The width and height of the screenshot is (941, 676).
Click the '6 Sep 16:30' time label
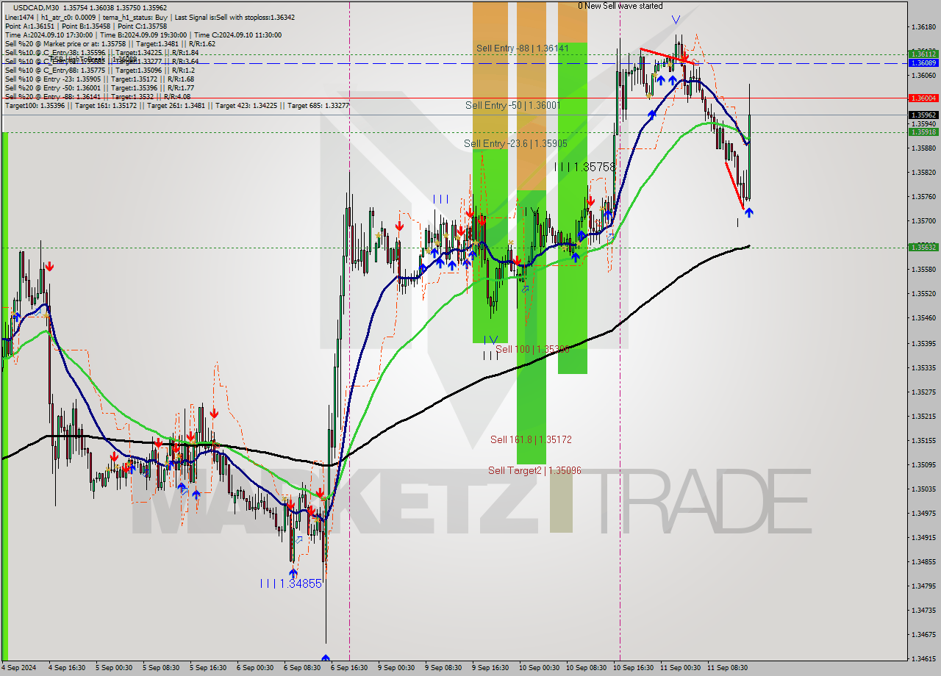[349, 668]
